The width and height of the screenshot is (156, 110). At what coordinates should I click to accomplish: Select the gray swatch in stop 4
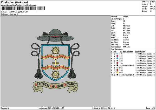tap(118, 61)
